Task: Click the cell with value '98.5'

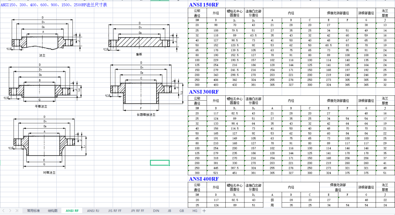Action: (234, 40)
